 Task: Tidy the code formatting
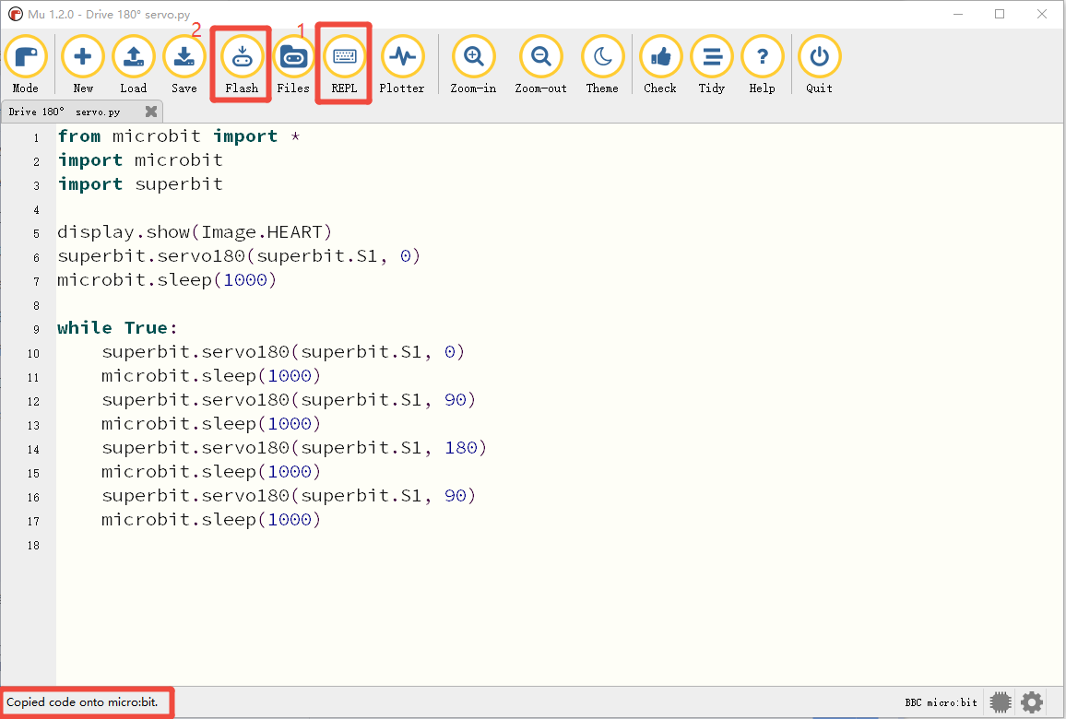pos(712,65)
